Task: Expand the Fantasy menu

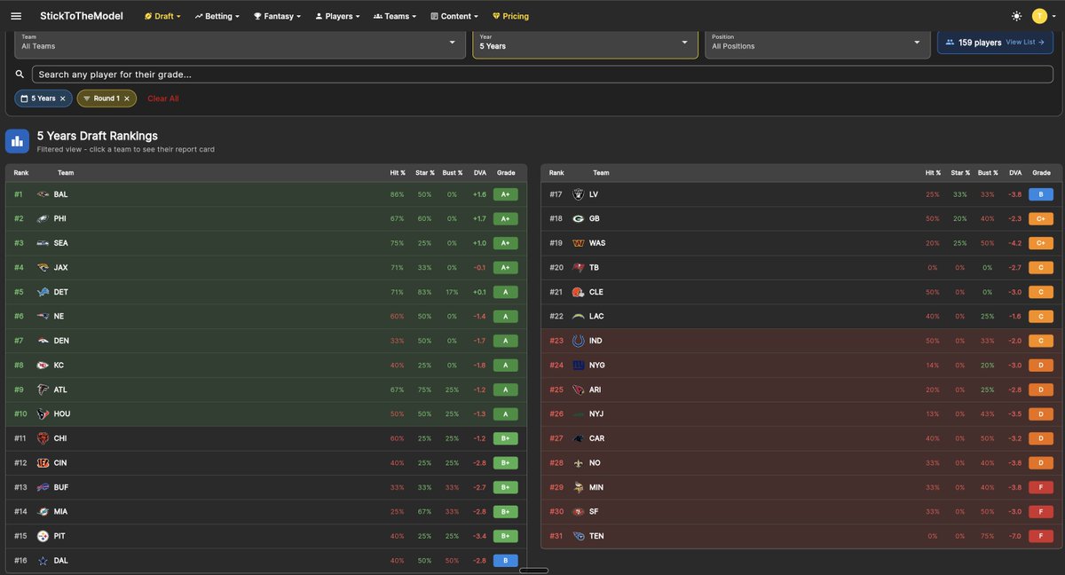Action: (x=277, y=16)
